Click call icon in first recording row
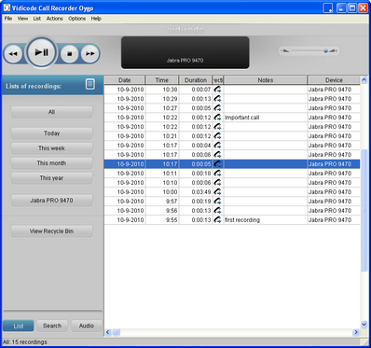371x348 pixels. tap(218, 220)
